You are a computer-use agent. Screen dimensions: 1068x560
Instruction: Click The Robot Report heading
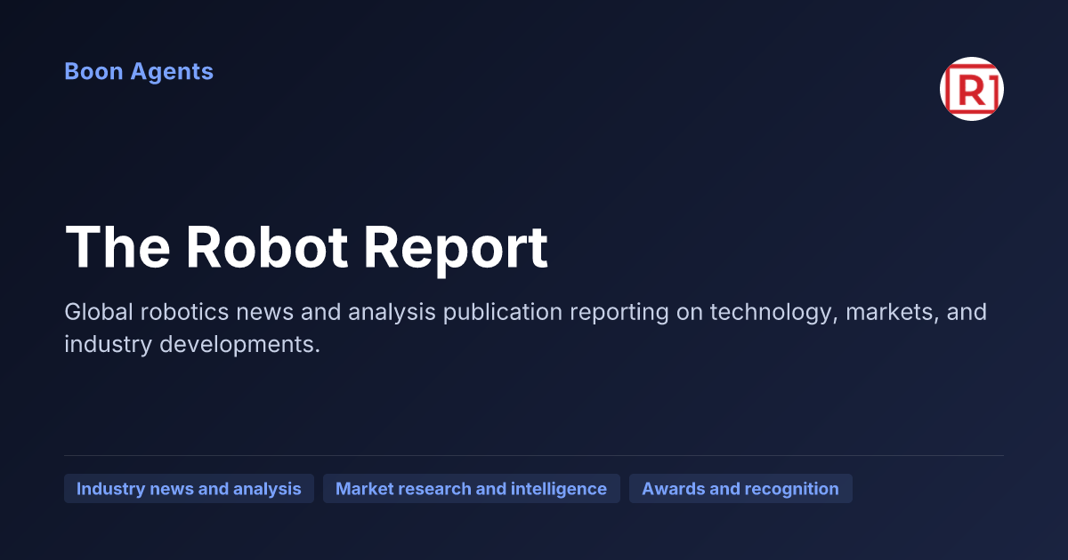tap(306, 246)
